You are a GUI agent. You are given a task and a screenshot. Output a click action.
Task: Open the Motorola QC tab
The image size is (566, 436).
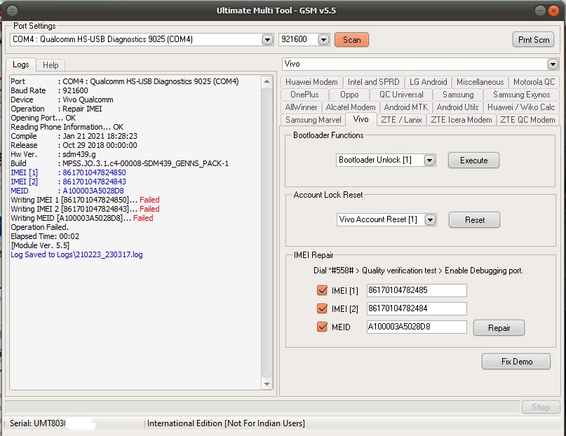534,82
